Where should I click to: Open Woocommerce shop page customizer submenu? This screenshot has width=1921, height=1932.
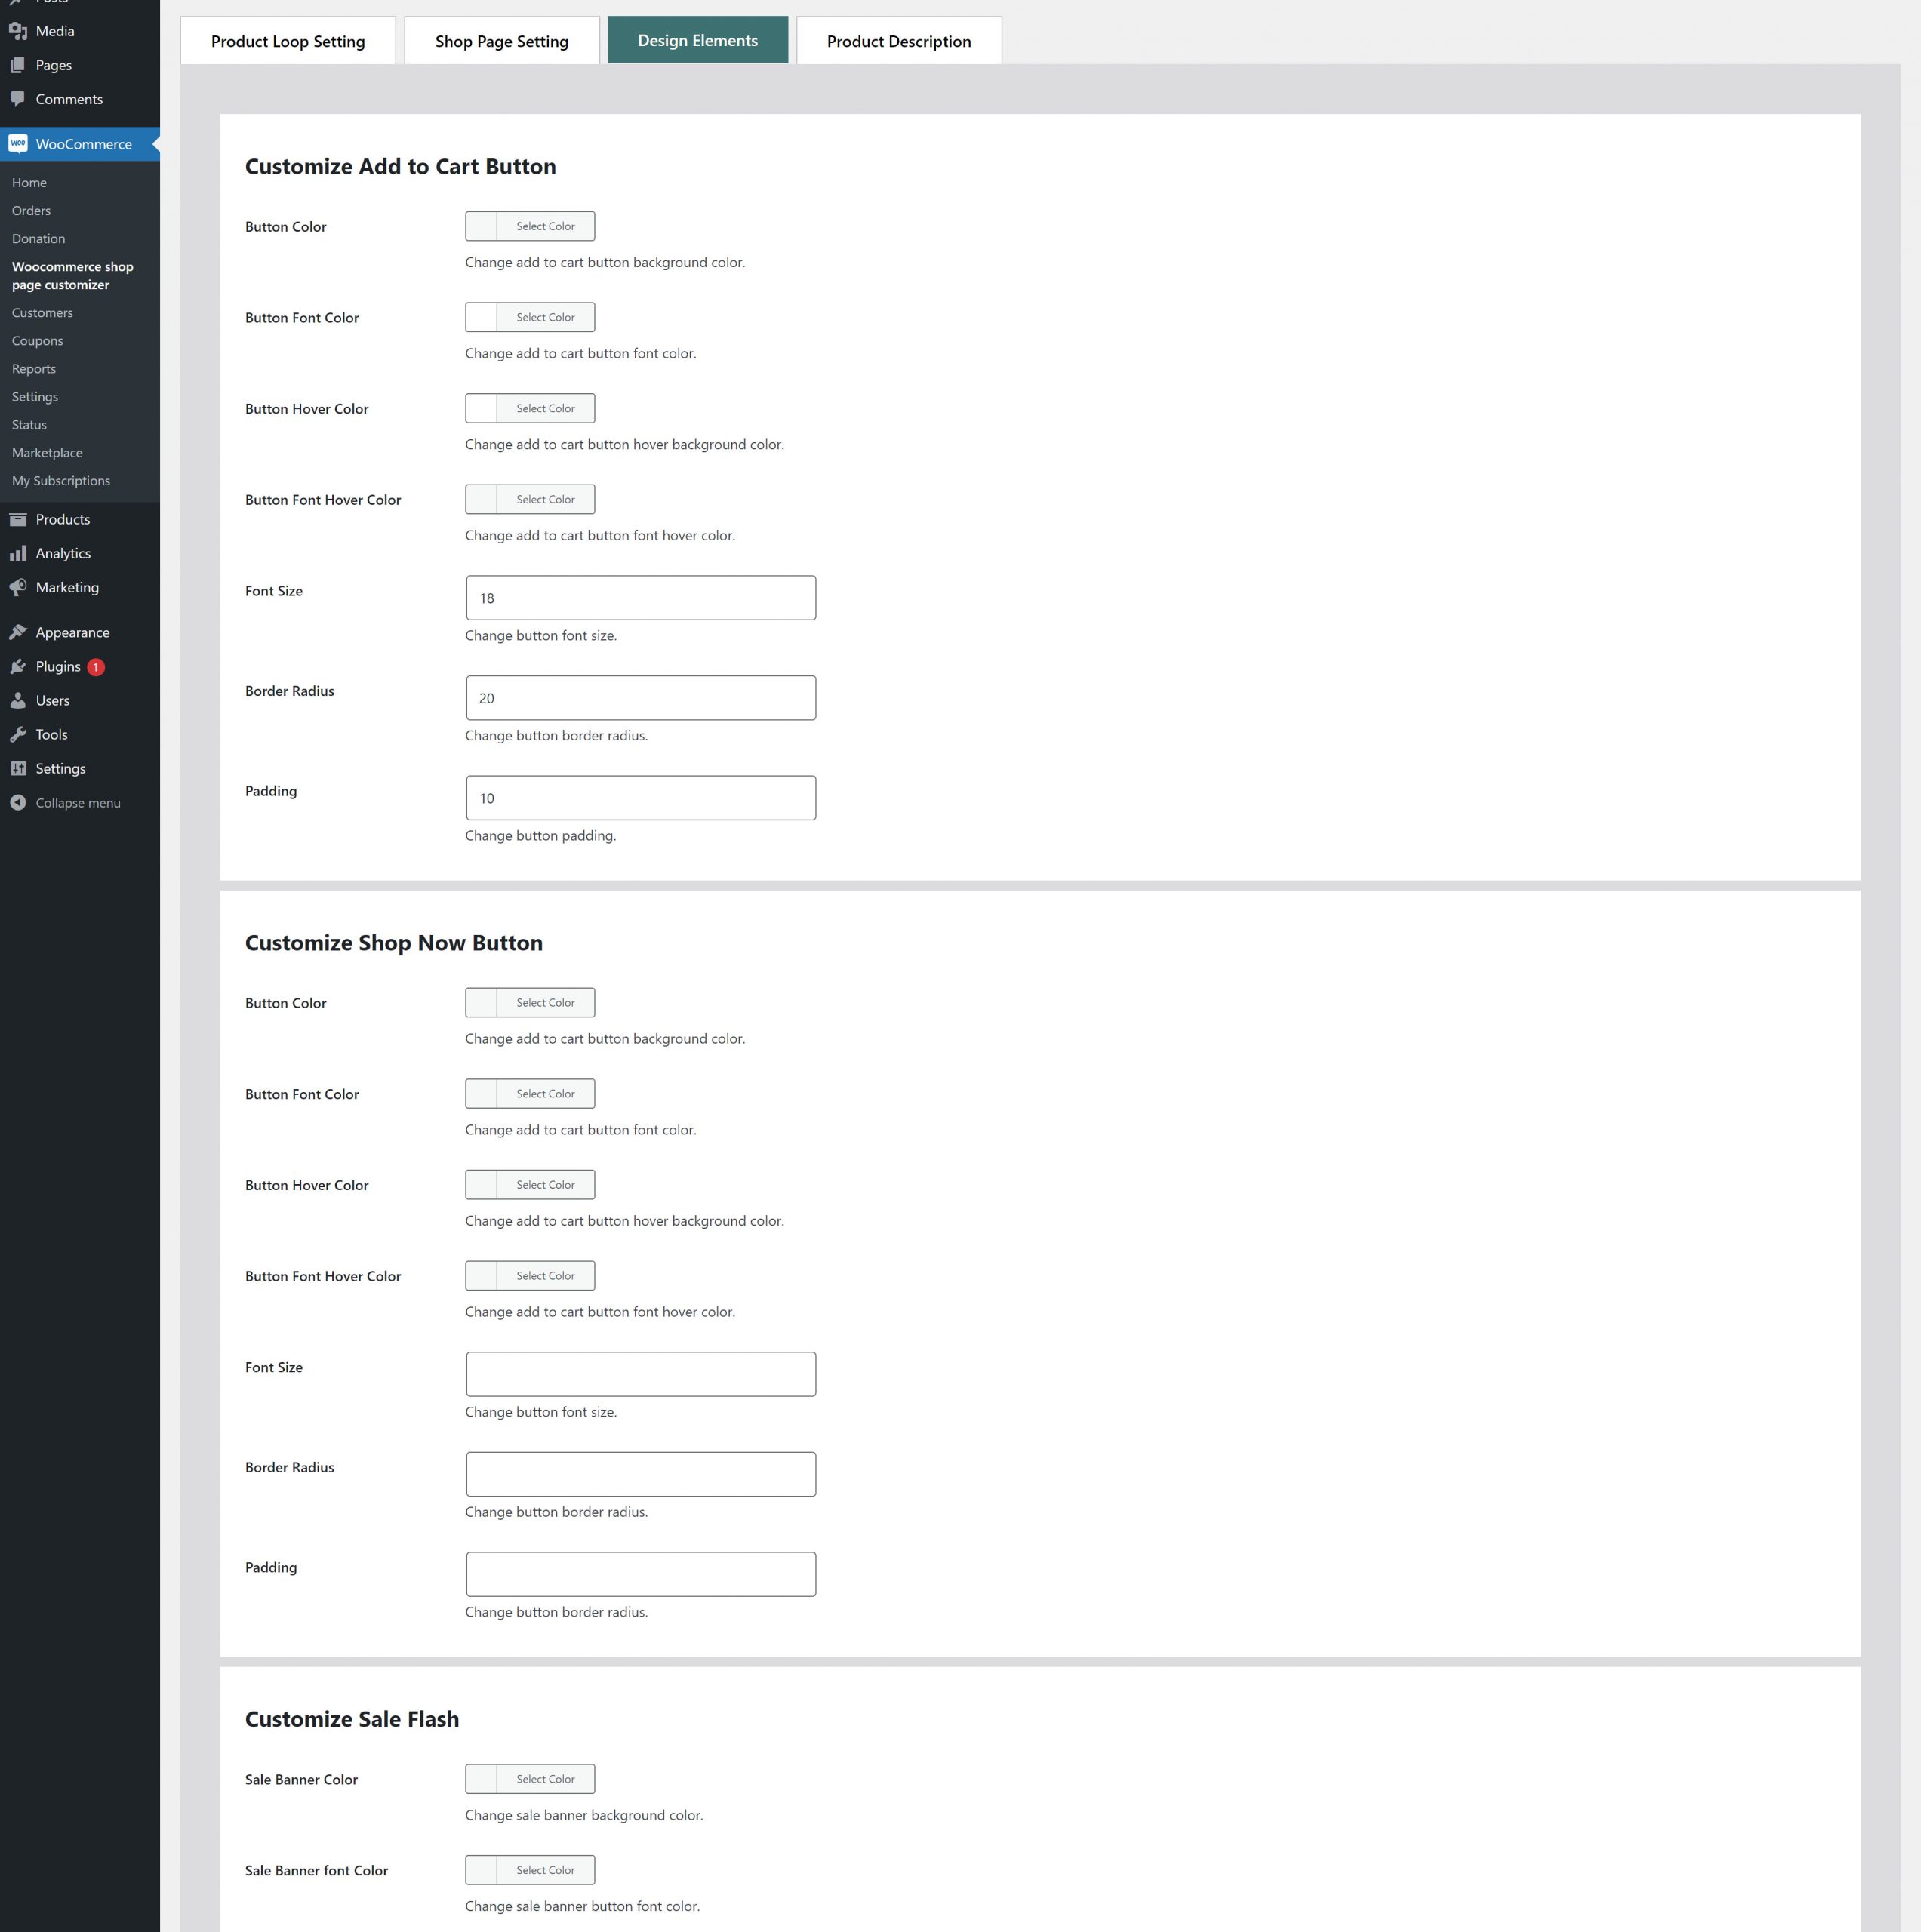72,276
